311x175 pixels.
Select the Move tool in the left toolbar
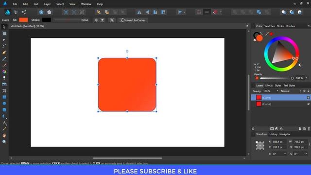(x=4, y=27)
